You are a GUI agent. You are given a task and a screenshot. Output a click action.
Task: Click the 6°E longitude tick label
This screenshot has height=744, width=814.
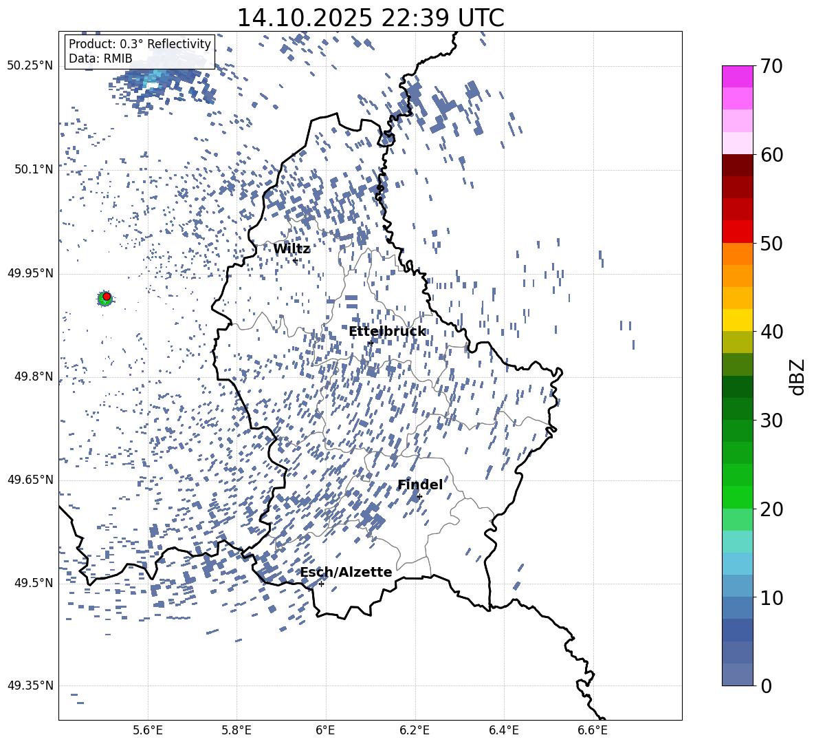coord(325,730)
